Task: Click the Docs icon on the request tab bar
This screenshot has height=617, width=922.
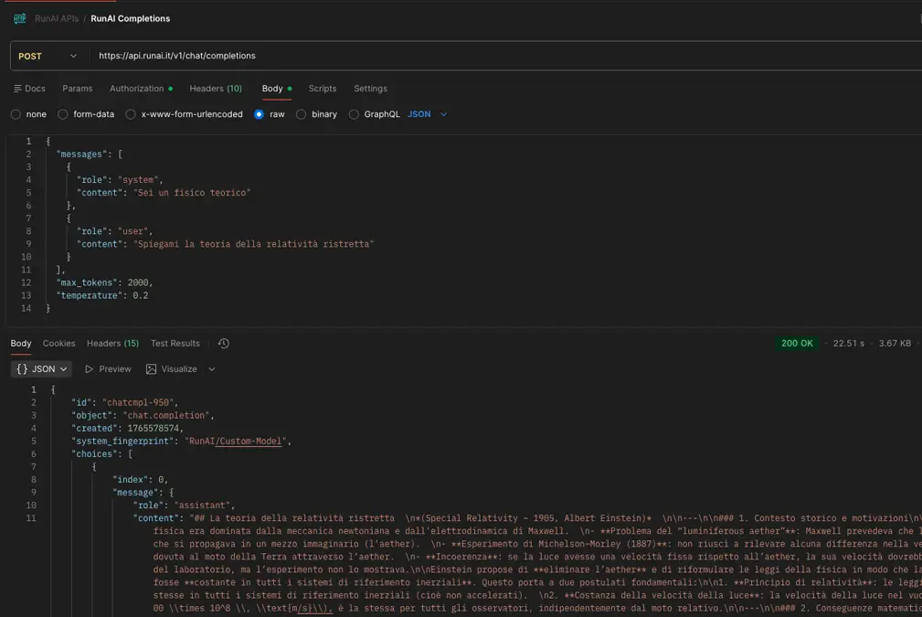Action: [16, 89]
